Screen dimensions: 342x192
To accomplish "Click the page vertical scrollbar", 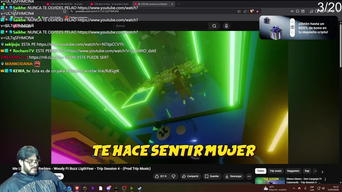I will (340, 45).
